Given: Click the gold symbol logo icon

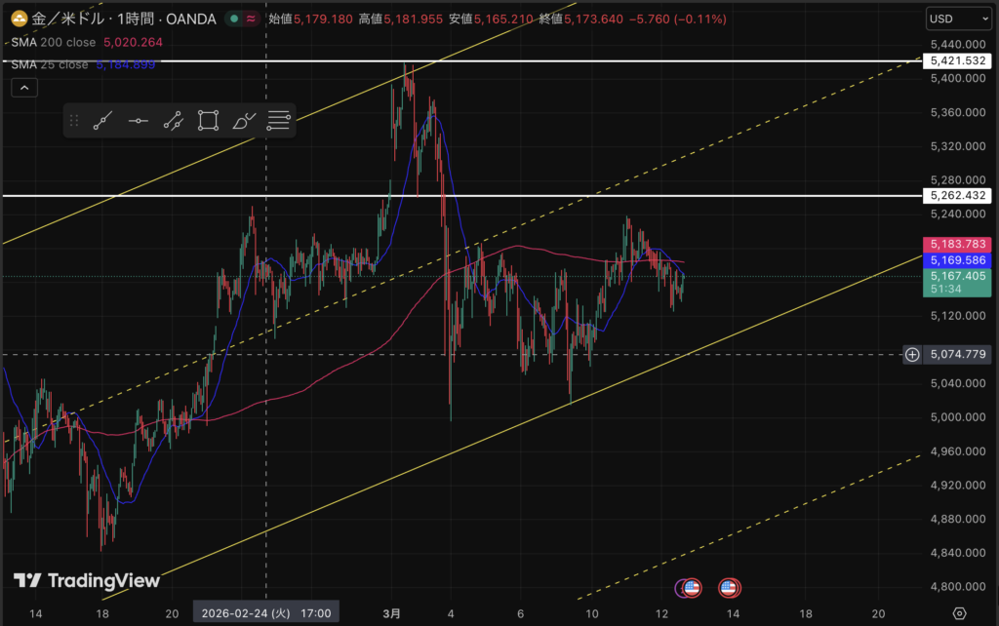Looking at the screenshot, I should pos(19,18).
